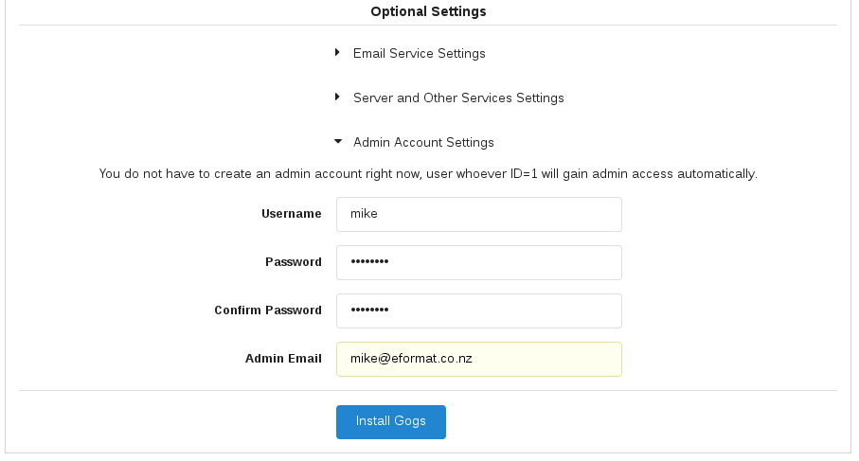This screenshot has width=859, height=461.
Task: Collapse Admin Account Settings section label
Action: [423, 143]
